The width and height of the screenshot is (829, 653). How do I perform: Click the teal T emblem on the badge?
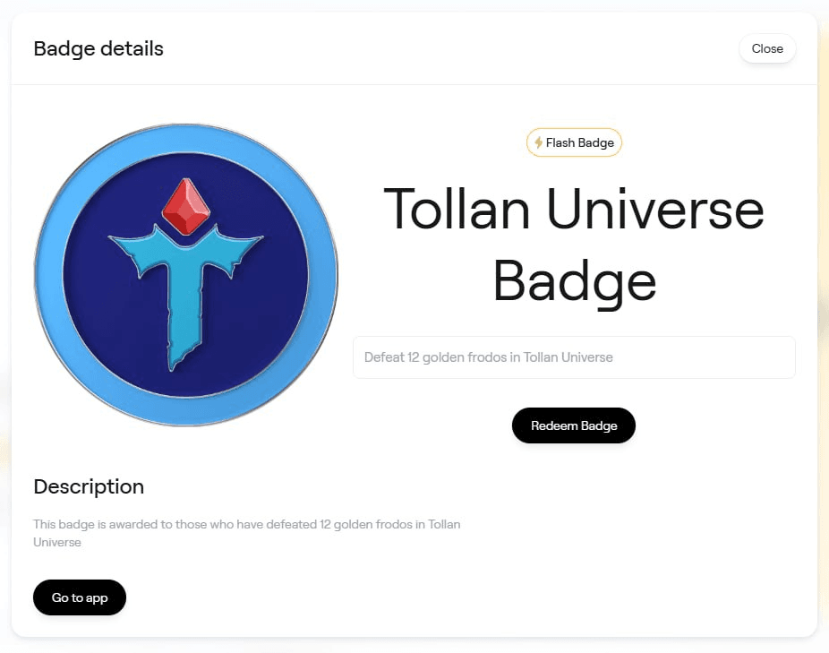point(185,296)
